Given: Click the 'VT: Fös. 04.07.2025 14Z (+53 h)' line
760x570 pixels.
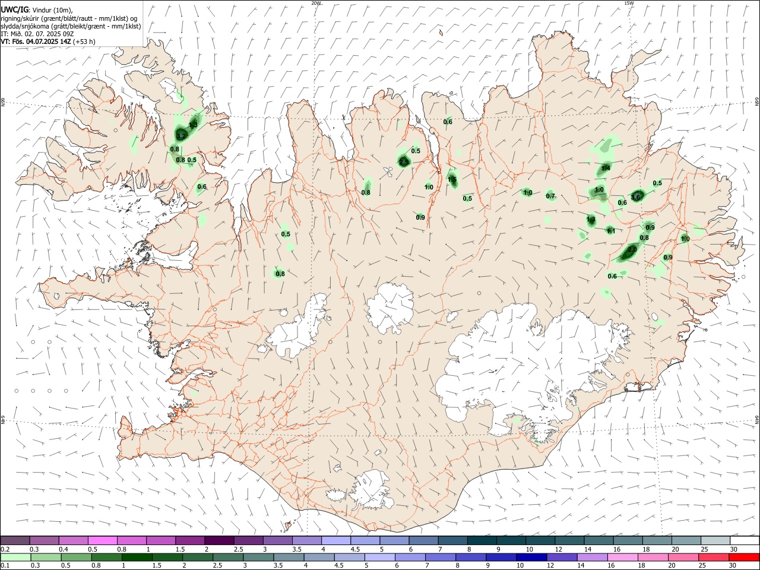Looking at the screenshot, I should [x=47, y=42].
